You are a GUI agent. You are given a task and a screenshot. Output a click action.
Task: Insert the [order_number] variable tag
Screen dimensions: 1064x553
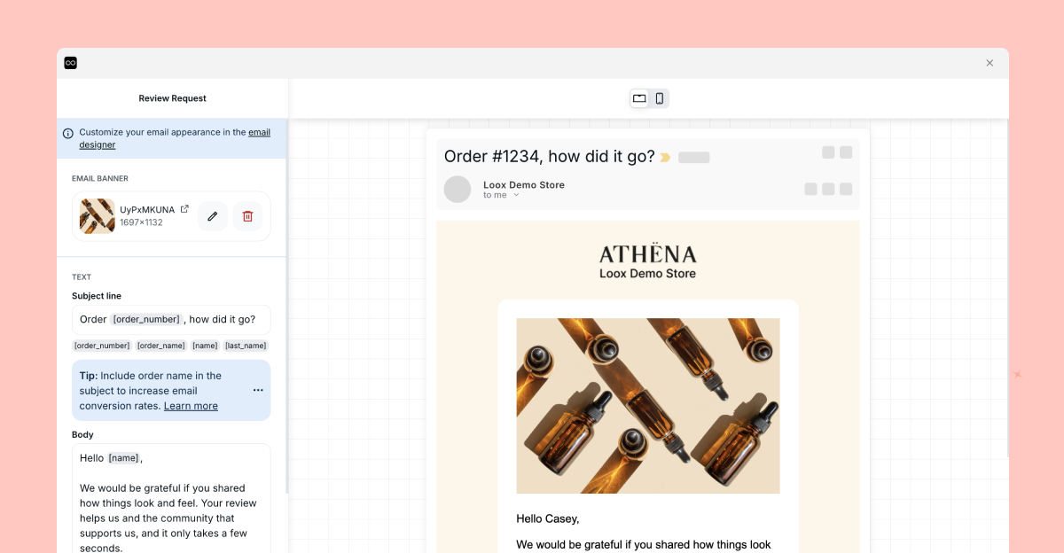pos(102,346)
